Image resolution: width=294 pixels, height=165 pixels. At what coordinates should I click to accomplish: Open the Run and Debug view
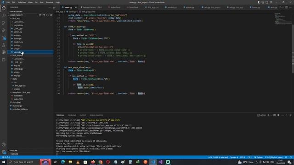[x=4, y=30]
